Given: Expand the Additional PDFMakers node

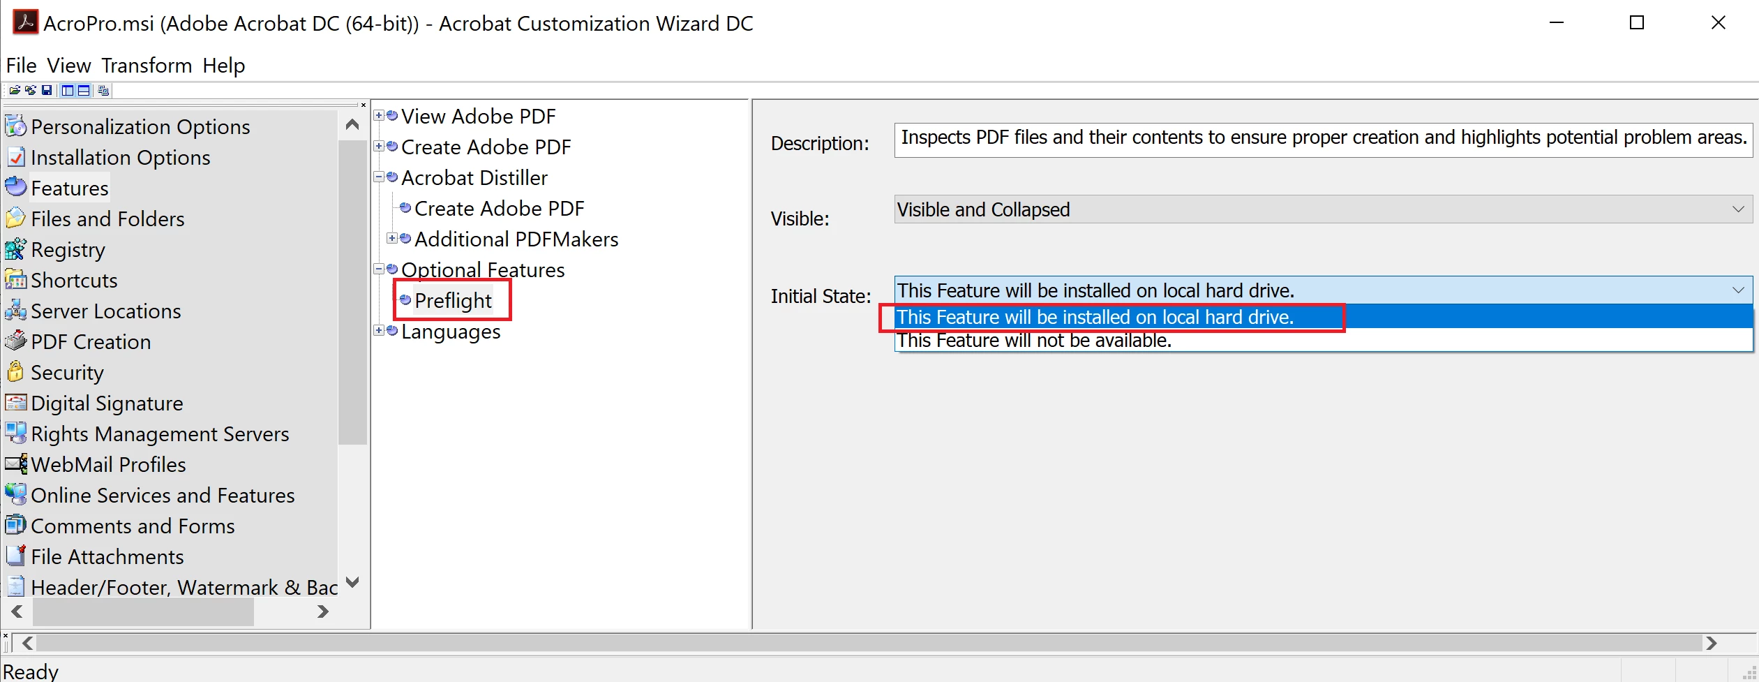Looking at the screenshot, I should [x=392, y=238].
